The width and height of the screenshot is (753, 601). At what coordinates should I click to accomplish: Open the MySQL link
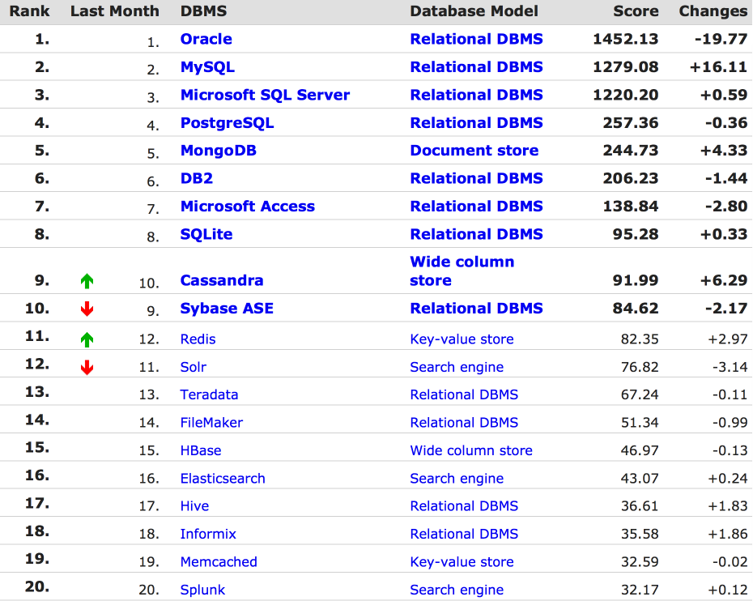pyautogui.click(x=207, y=67)
